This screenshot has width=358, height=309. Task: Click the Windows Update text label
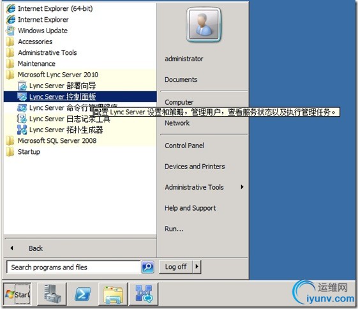point(43,31)
